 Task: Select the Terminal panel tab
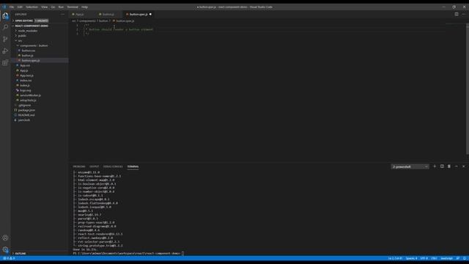[133, 166]
